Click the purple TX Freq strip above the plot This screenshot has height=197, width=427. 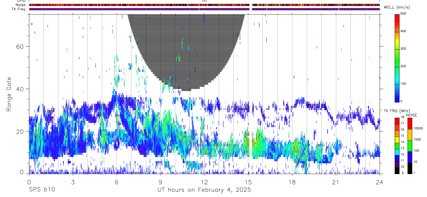pos(204,9)
